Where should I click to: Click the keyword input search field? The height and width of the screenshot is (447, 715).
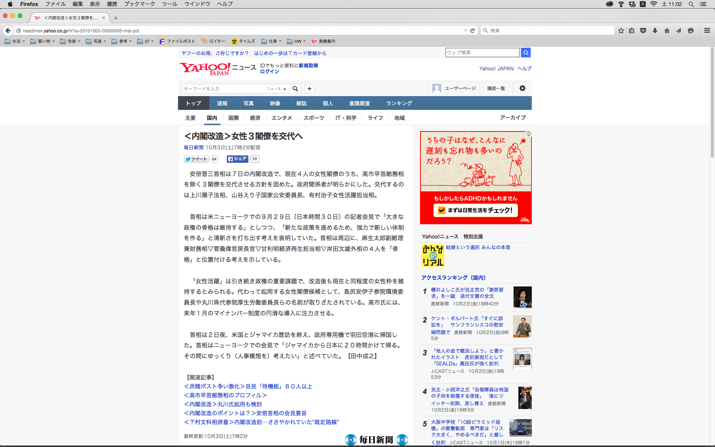point(223,89)
